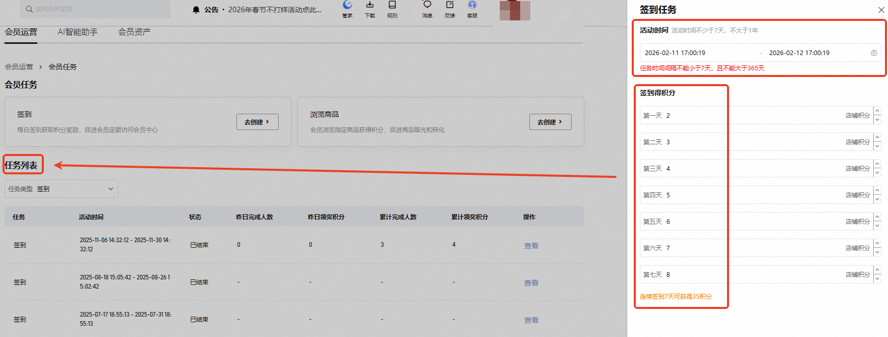Expand the 任务类型 签到 dropdown

pos(61,189)
